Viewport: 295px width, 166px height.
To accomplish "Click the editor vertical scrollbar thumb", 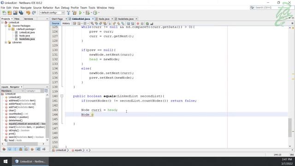I will click(290, 127).
